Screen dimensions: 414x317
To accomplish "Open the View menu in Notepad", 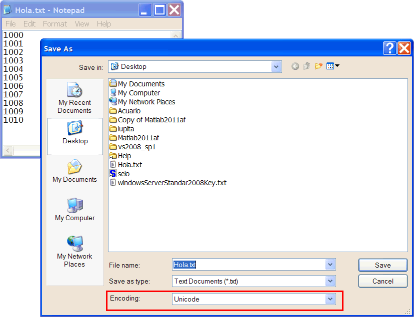I will [82, 24].
